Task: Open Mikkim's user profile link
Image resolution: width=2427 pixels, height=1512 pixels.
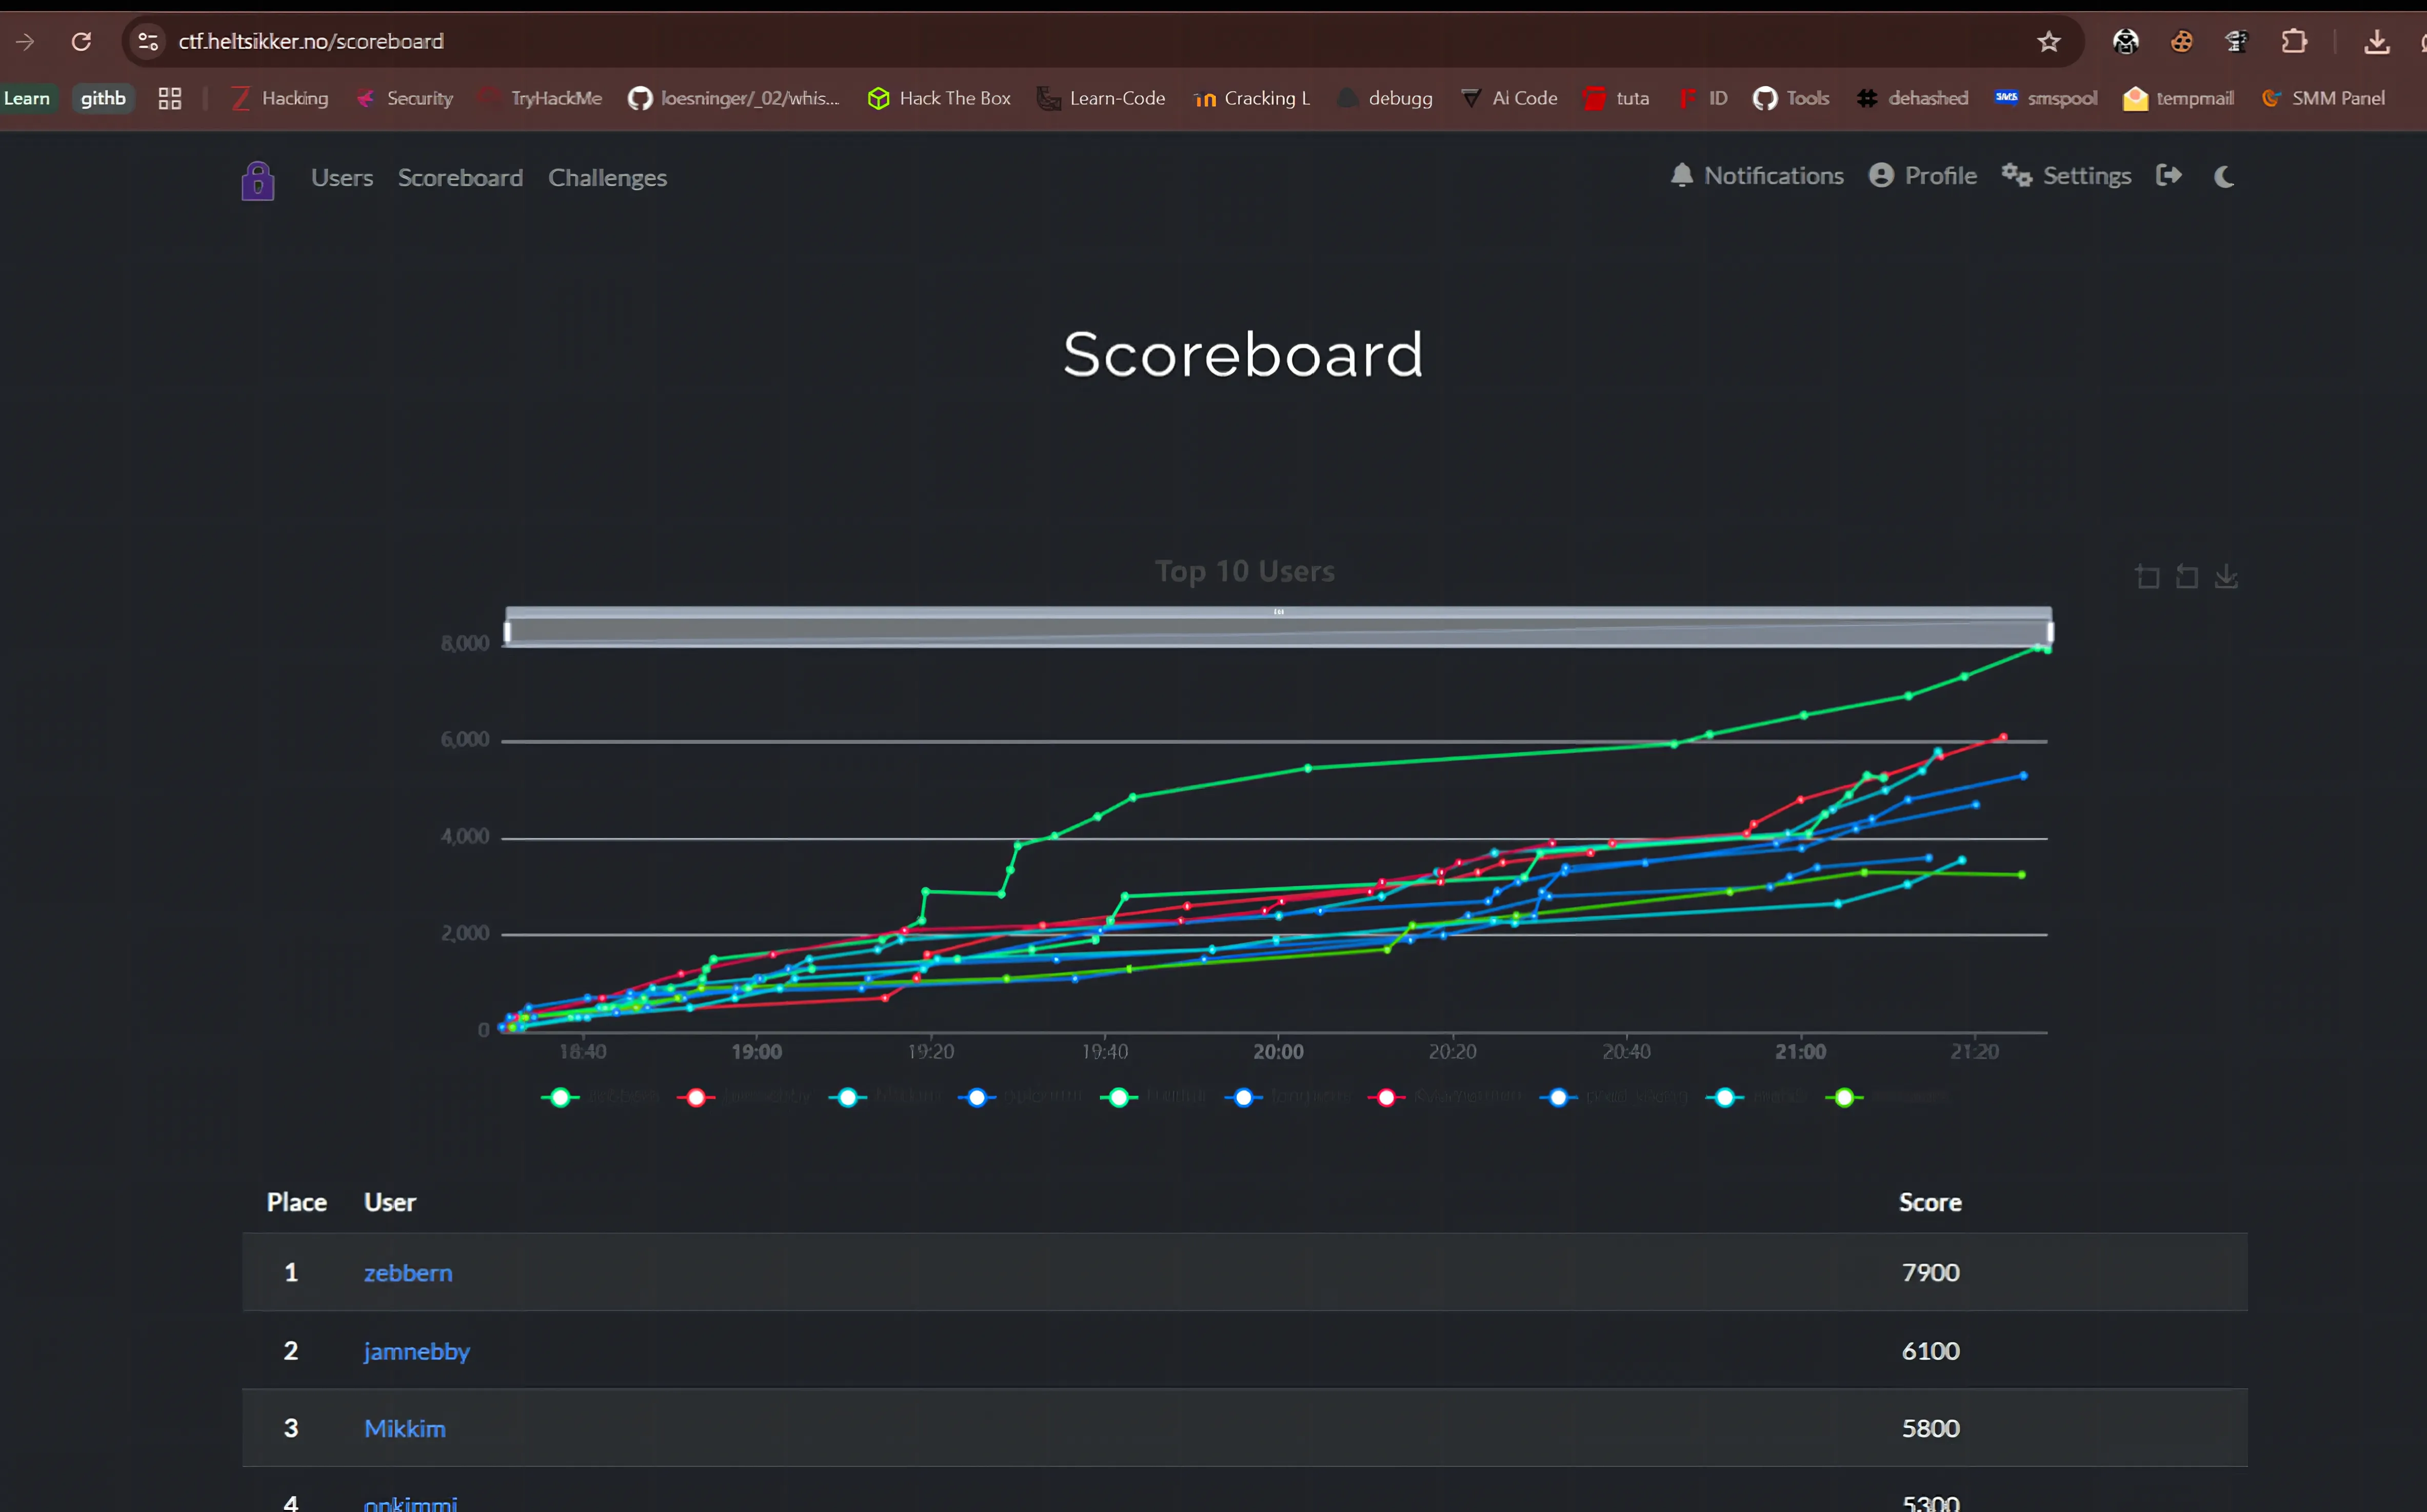Action: pyautogui.click(x=404, y=1428)
